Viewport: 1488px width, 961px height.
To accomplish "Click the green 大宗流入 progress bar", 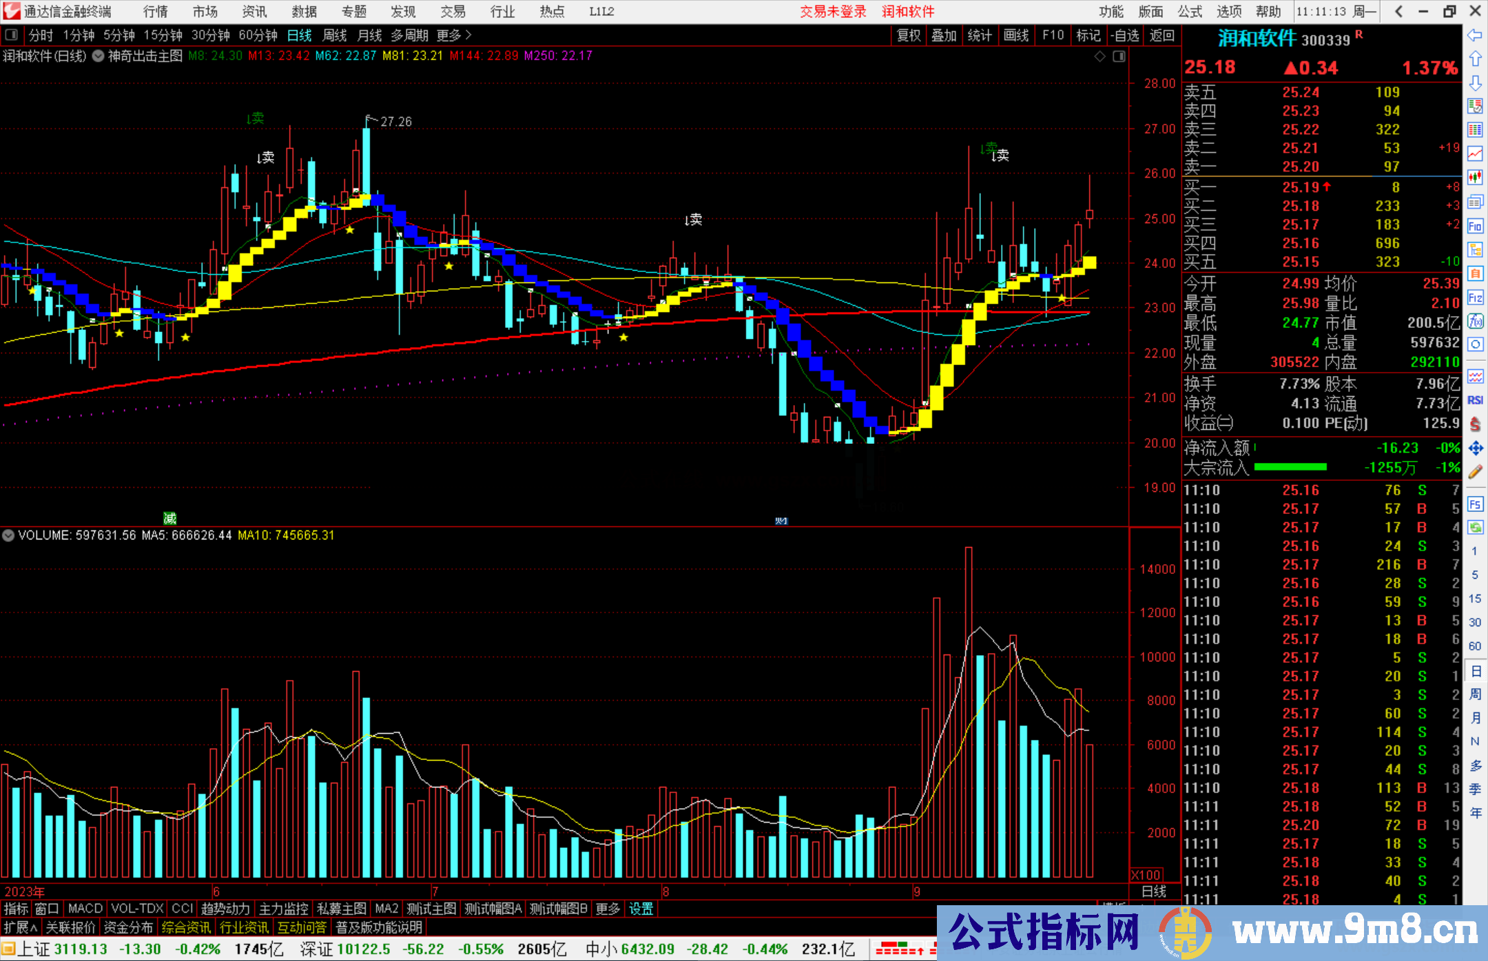I will [1290, 468].
